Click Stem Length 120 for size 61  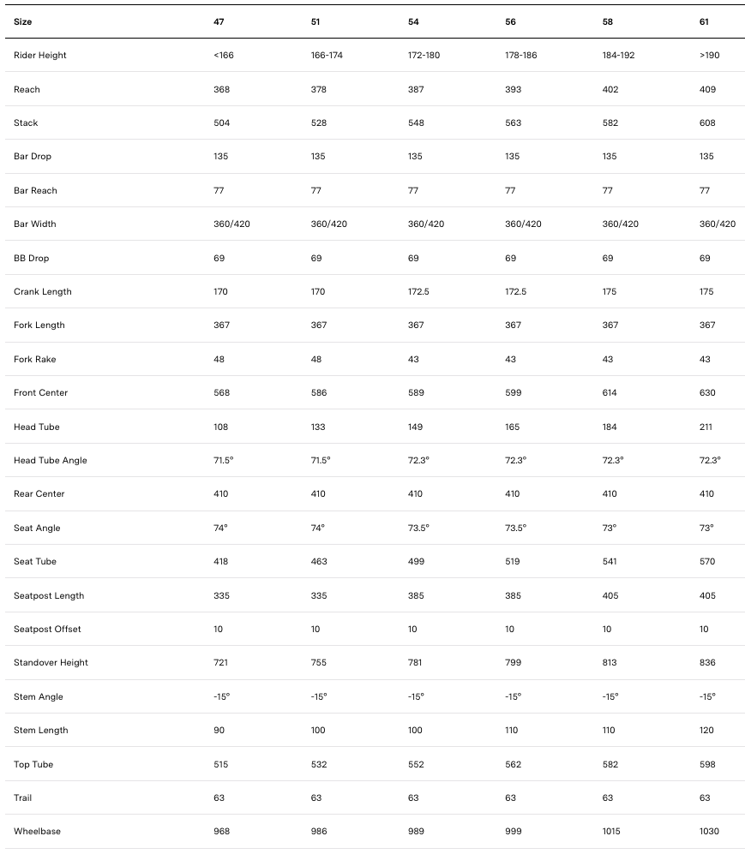(706, 731)
